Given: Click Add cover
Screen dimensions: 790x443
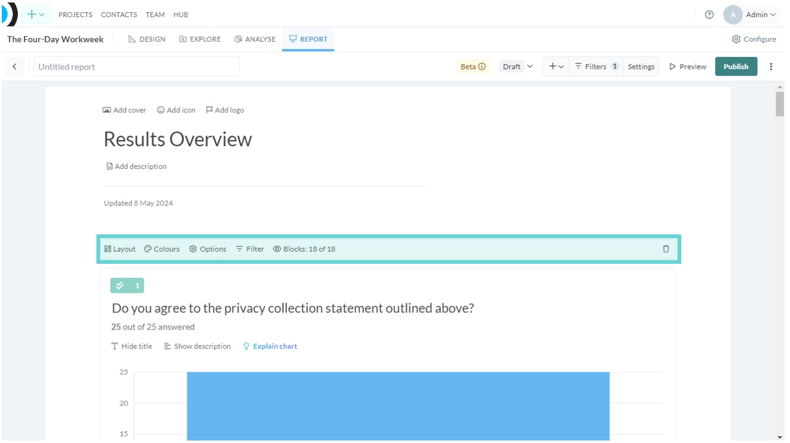Looking at the screenshot, I should (124, 110).
